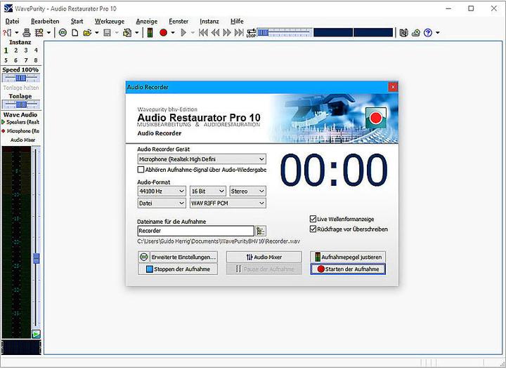Click Stoppen der Aufnahme button

tap(178, 269)
